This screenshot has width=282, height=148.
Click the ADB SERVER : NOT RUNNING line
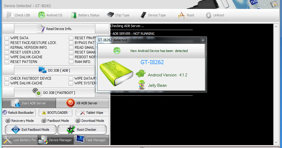point(133,34)
